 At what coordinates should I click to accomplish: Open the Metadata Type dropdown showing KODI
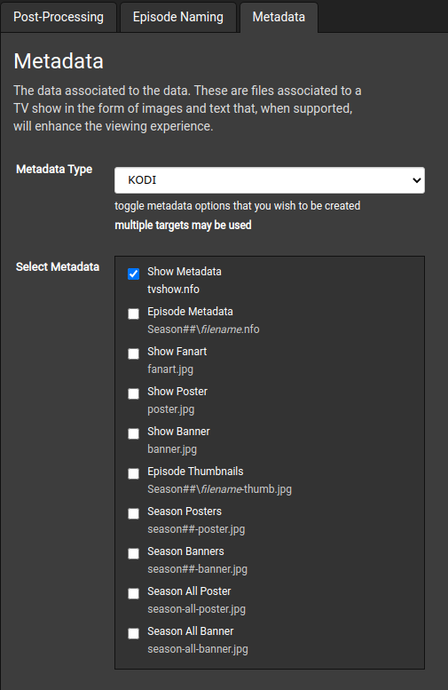click(x=270, y=180)
